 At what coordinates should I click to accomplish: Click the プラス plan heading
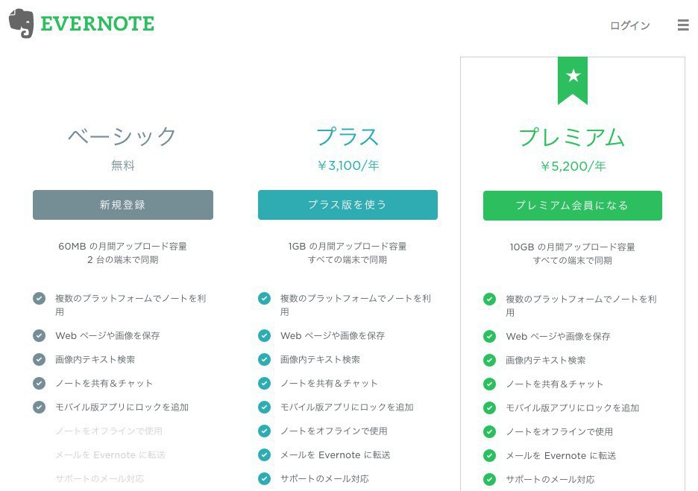coord(348,136)
